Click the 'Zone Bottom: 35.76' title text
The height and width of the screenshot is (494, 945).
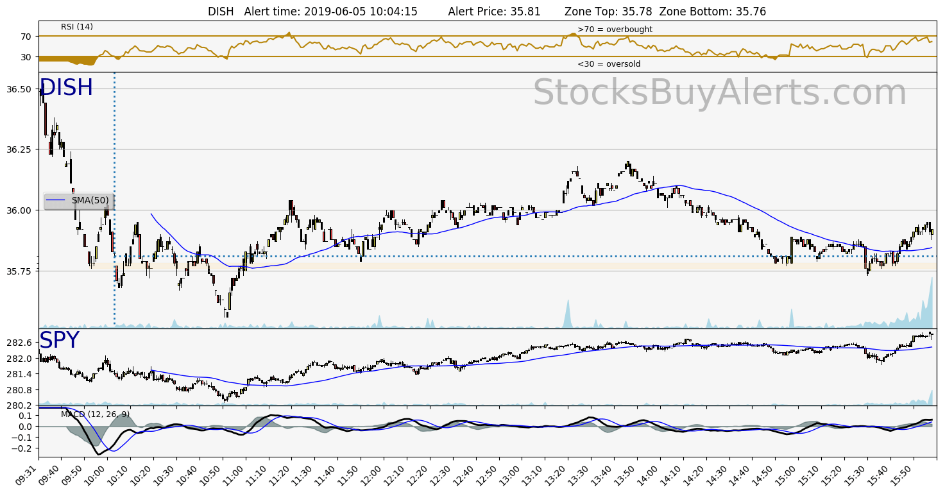click(712, 12)
